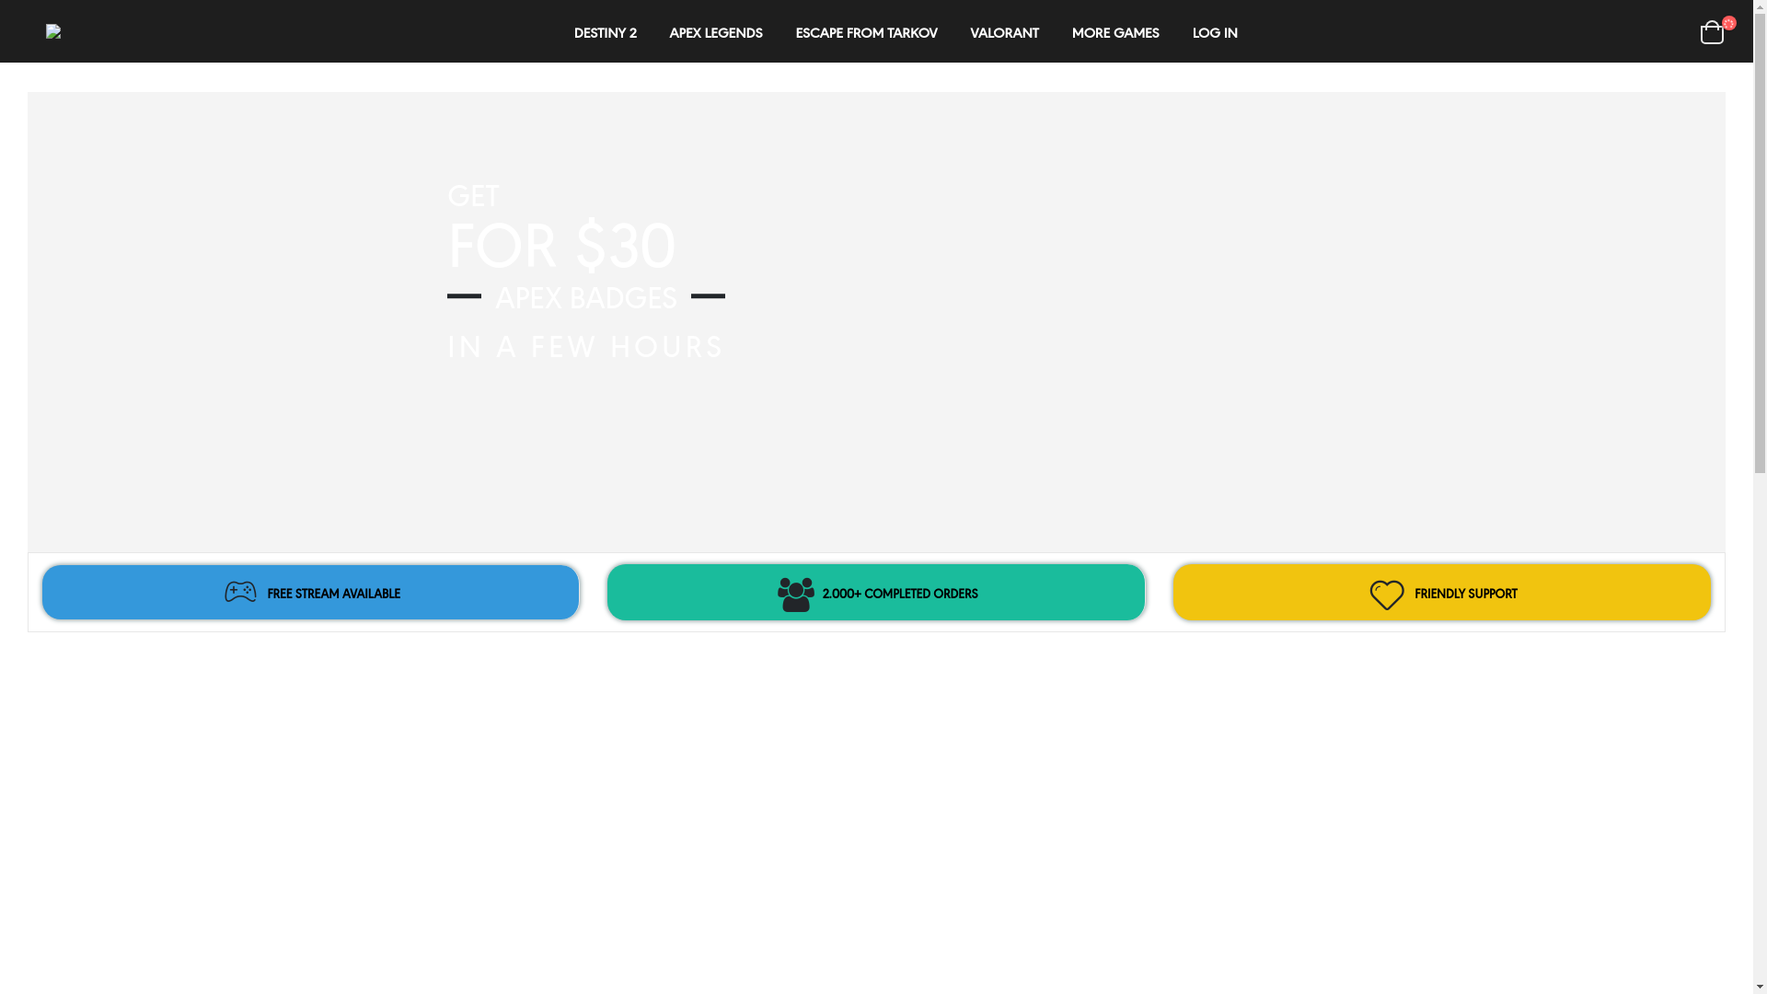
Task: Open Escape From Tarkov menu
Action: pyautogui.click(x=866, y=33)
